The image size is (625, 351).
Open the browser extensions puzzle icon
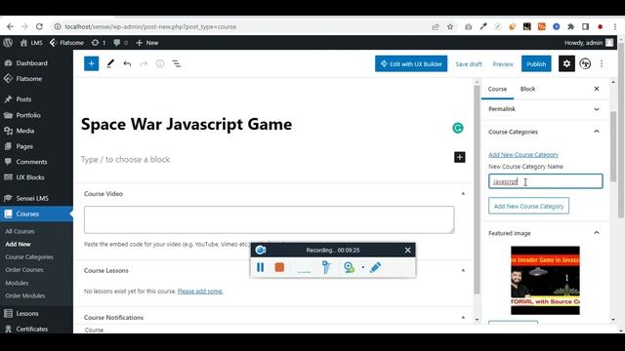[x=570, y=26]
